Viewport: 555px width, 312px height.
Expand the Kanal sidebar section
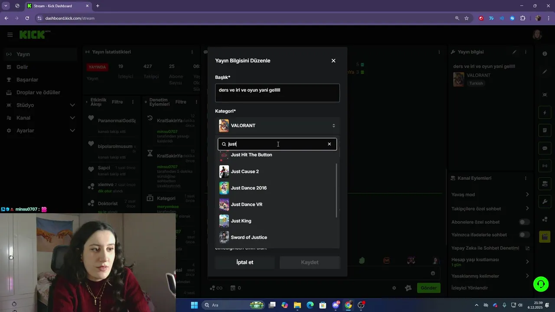41,118
